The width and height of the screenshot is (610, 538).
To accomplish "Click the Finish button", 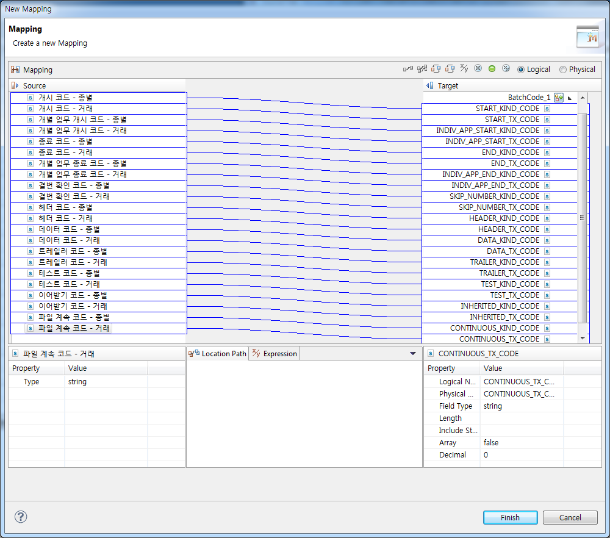I will tap(510, 517).
